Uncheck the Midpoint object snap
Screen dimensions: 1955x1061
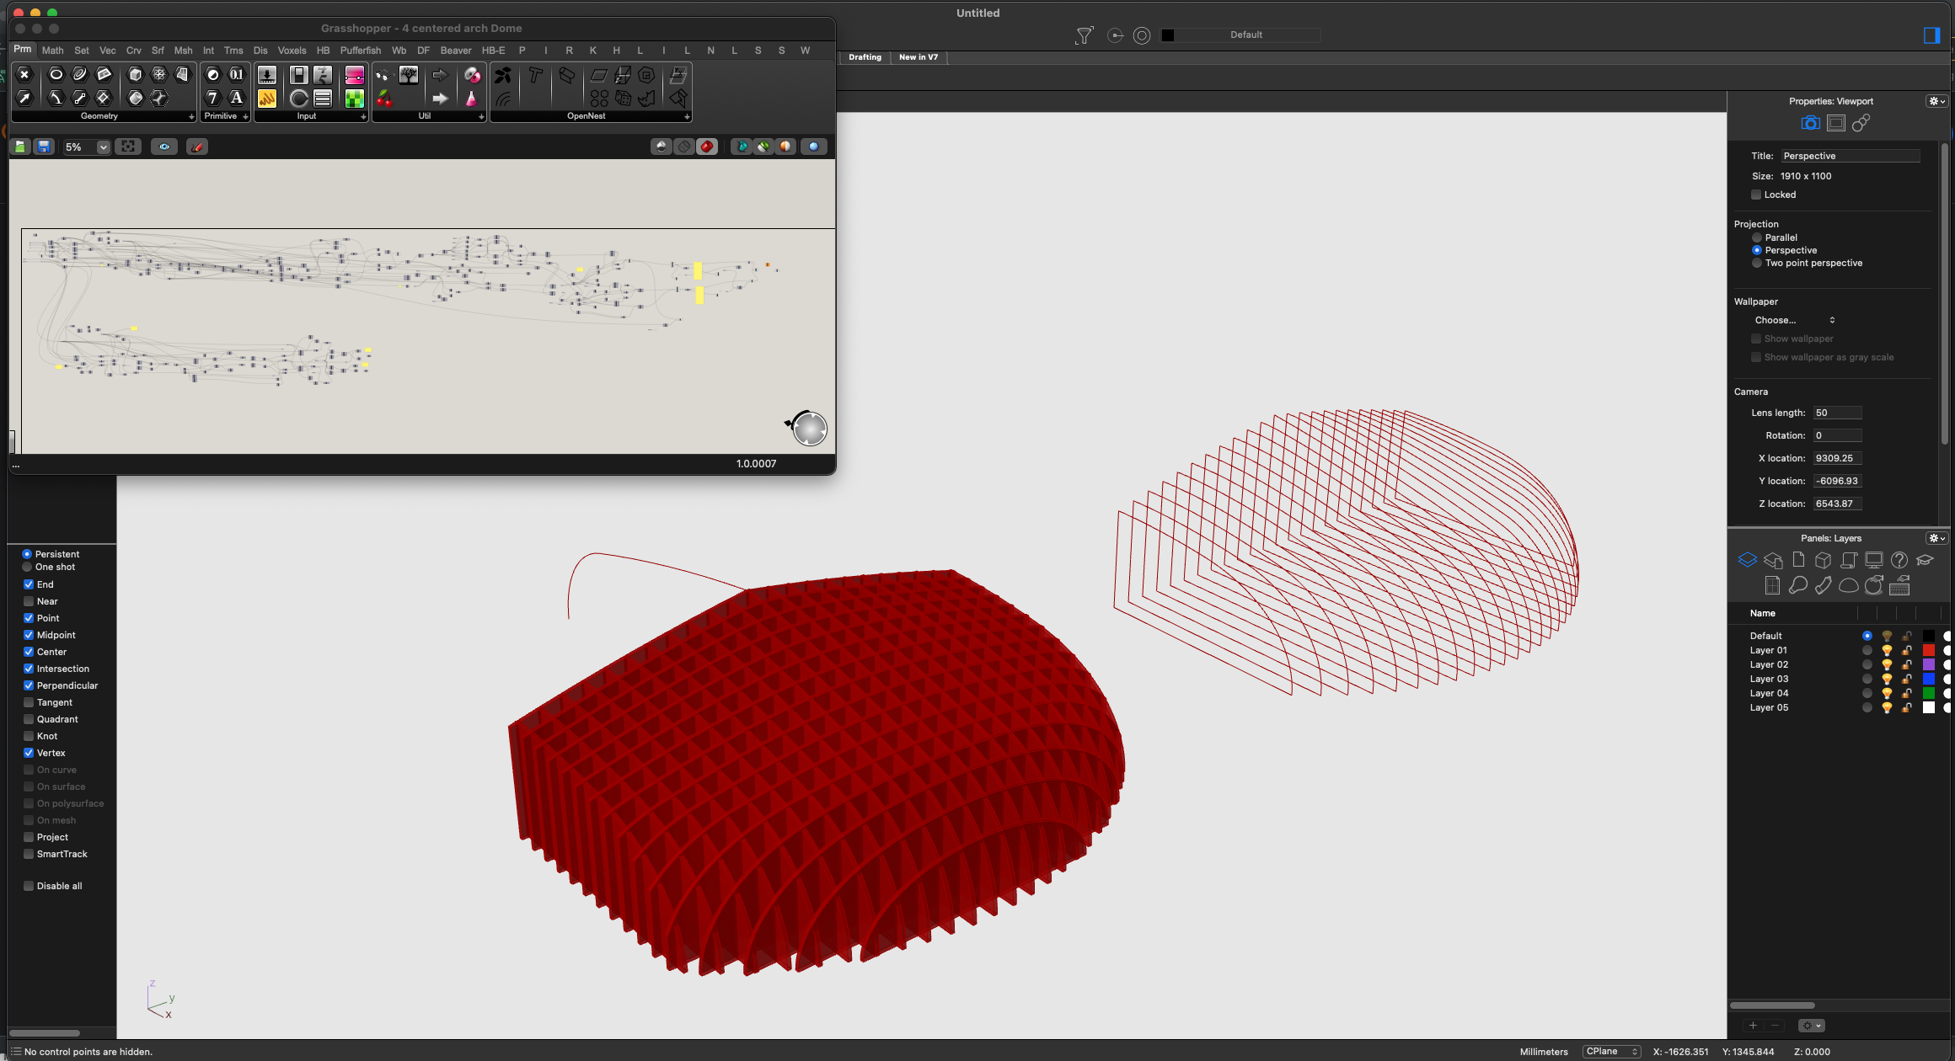(x=29, y=635)
